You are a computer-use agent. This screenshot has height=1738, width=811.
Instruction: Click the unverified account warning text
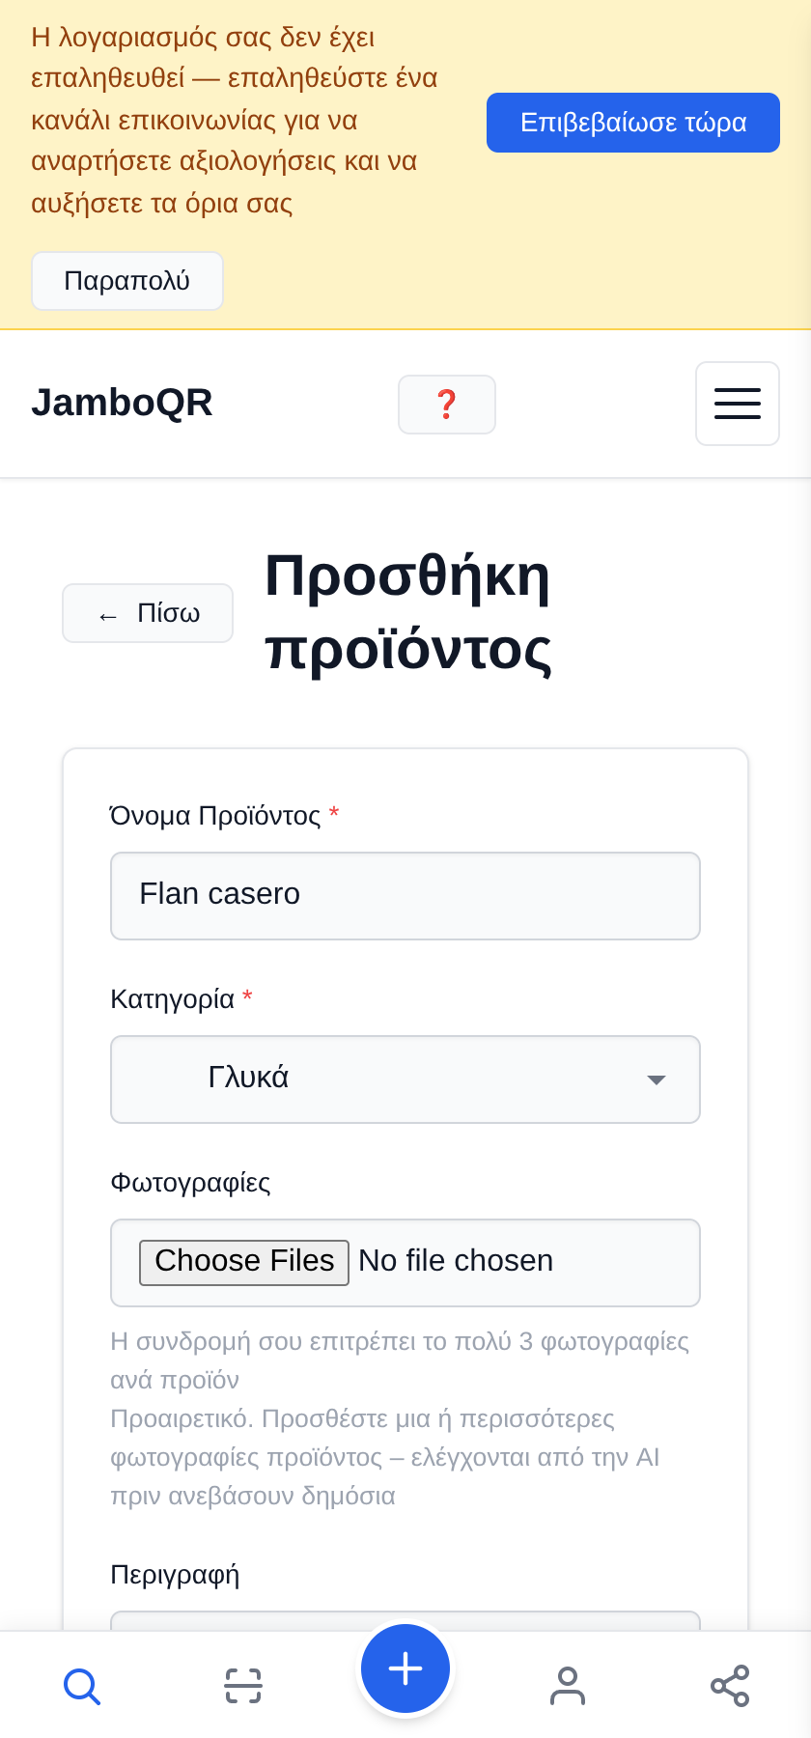pos(235,121)
